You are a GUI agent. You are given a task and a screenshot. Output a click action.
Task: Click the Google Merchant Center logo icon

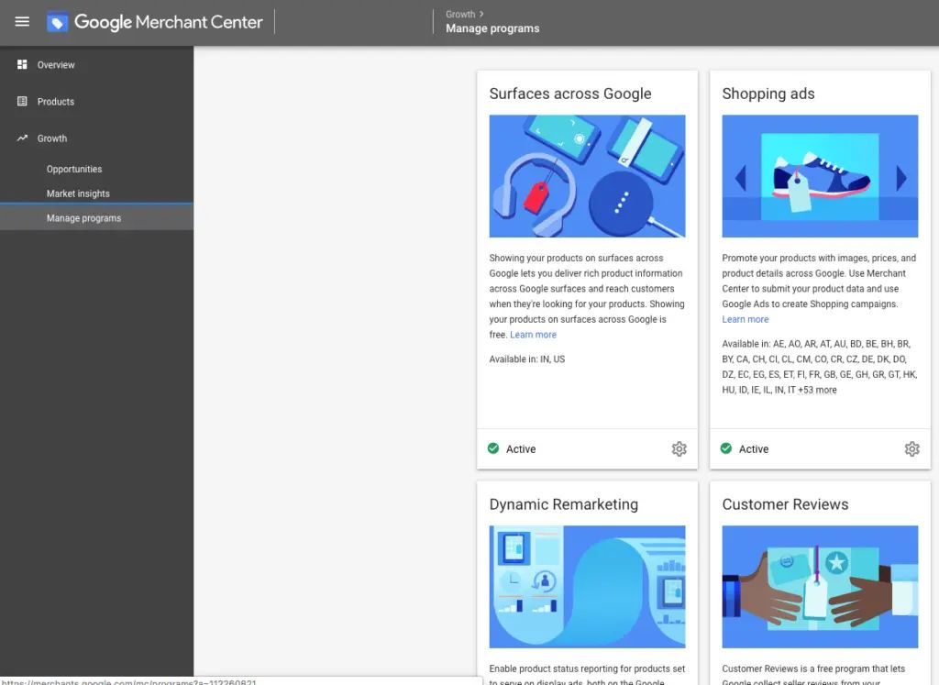58,22
